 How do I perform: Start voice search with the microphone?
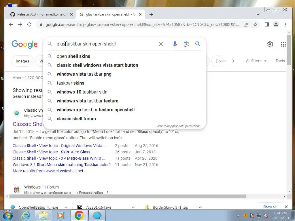(175, 44)
